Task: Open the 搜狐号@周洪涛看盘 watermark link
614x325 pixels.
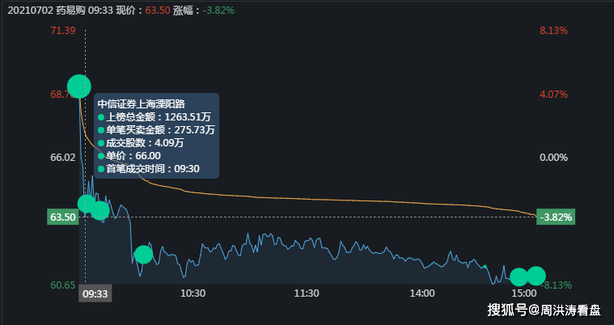Action: pyautogui.click(x=543, y=309)
